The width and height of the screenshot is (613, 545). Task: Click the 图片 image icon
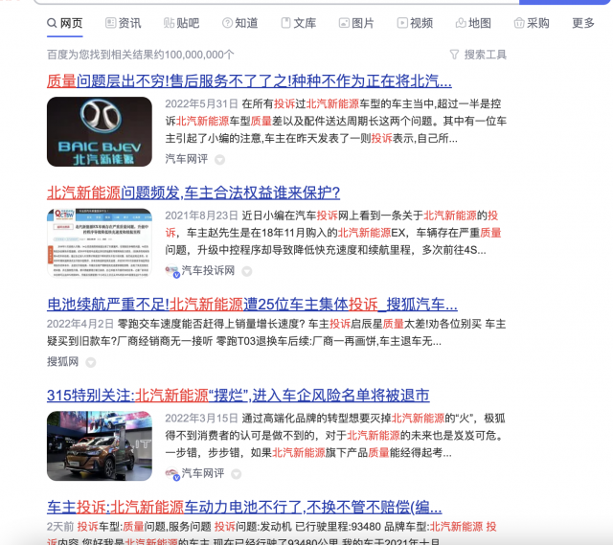tap(344, 23)
